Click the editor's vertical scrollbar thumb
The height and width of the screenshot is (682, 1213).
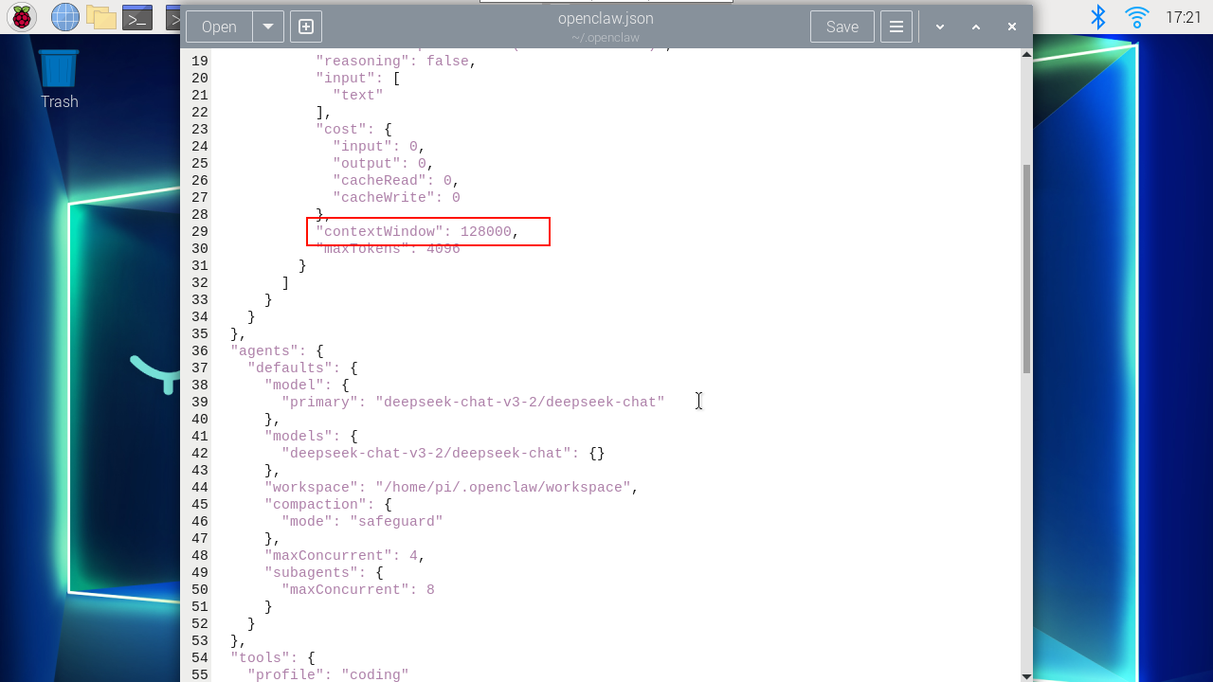pos(1026,269)
